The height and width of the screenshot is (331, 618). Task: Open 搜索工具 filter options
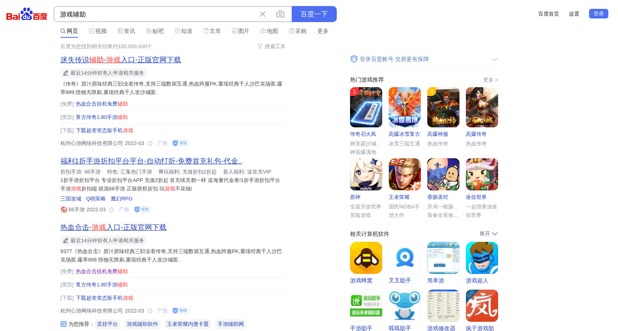click(272, 47)
